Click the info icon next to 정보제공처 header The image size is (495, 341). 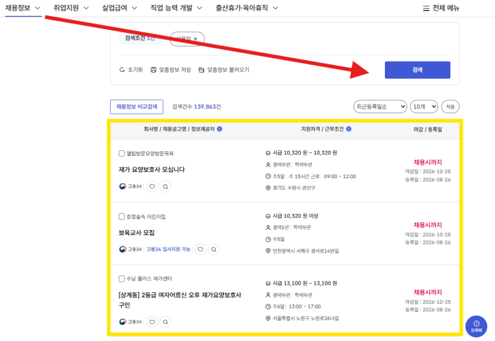coord(220,129)
